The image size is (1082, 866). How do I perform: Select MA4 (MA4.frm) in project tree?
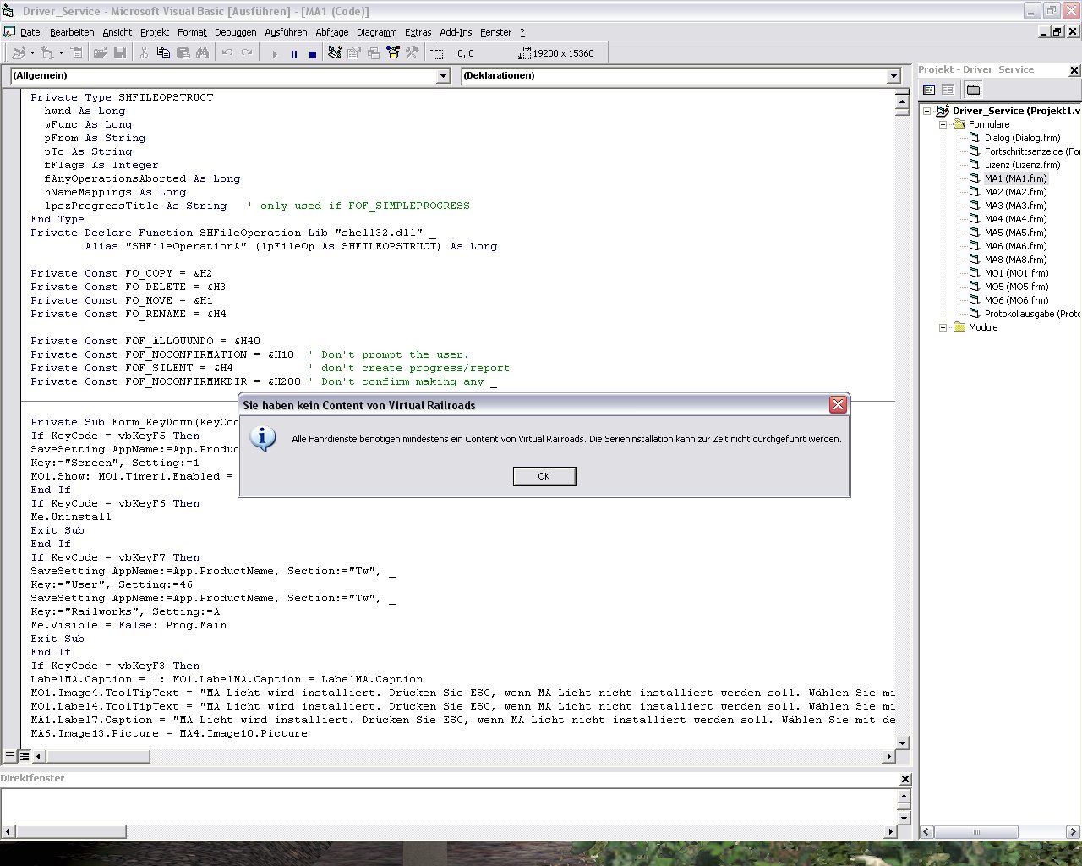pos(1015,219)
